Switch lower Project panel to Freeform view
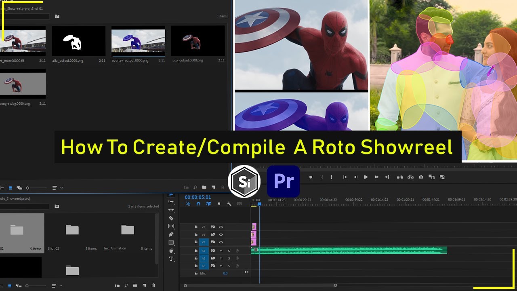This screenshot has width=517, height=291. pos(19,285)
